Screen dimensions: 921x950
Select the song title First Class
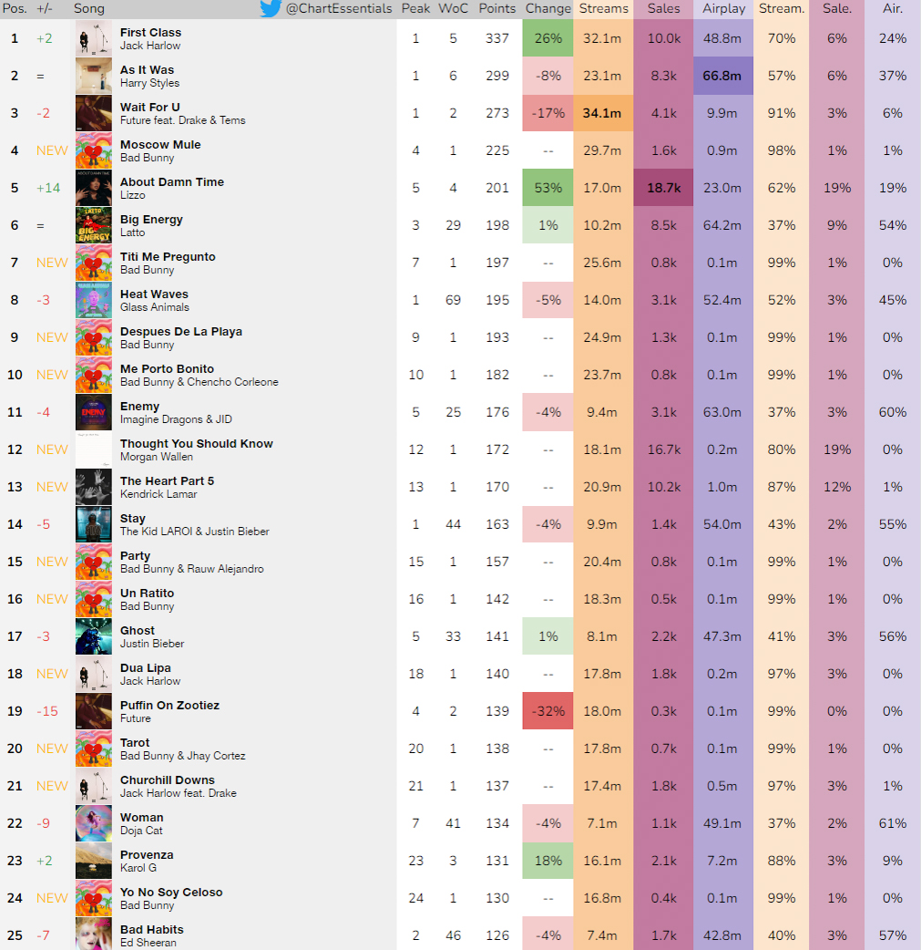coord(151,32)
